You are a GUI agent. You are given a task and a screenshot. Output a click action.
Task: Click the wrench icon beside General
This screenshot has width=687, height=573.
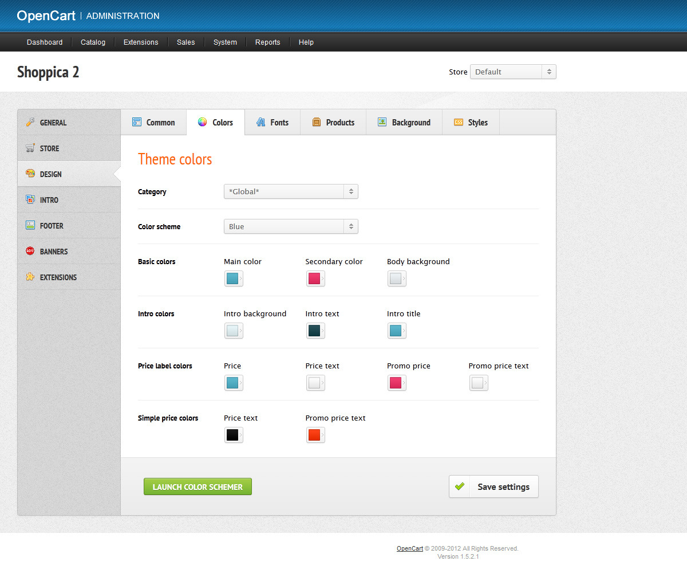[x=30, y=123]
